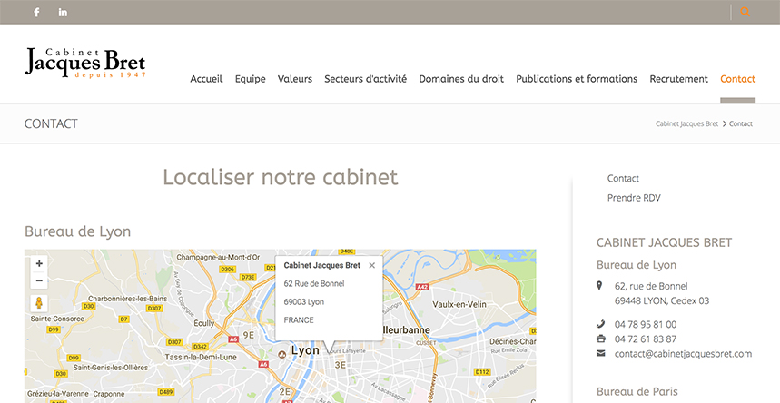The width and height of the screenshot is (780, 403).
Task: Close the Cabinet Jacques Bret map popup
Action: coord(371,266)
